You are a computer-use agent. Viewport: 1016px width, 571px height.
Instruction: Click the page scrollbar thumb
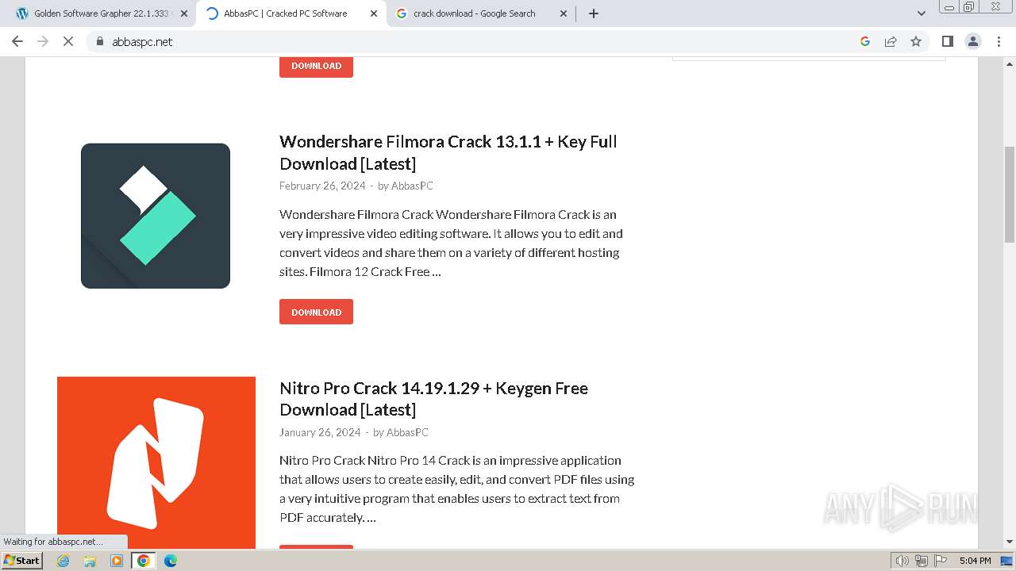[x=1010, y=194]
